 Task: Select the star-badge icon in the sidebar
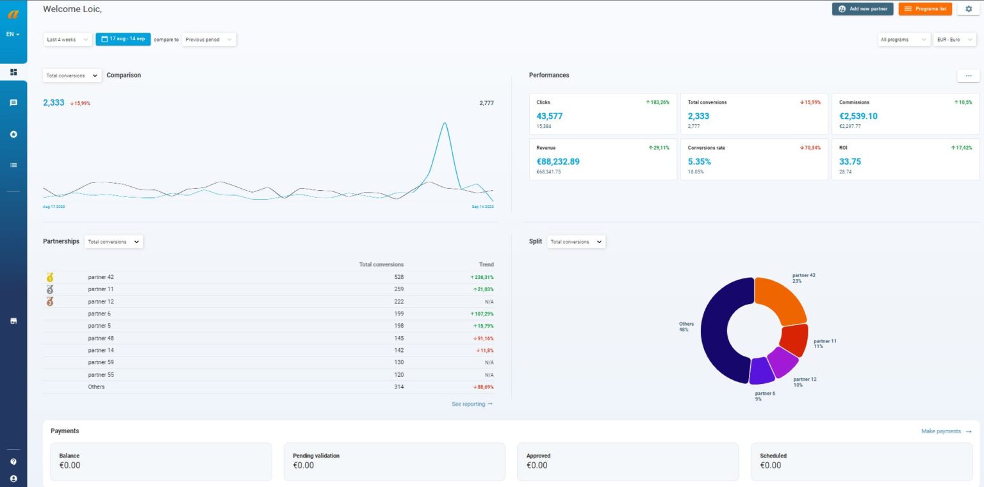pyautogui.click(x=13, y=134)
